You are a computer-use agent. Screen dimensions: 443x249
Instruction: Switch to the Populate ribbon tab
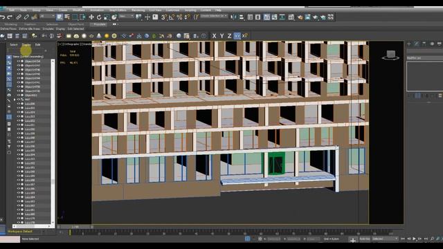100,25
